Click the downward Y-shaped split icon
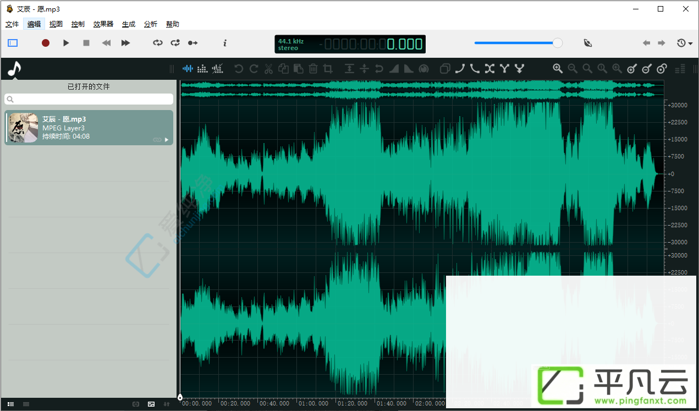This screenshot has width=699, height=411. [x=519, y=69]
